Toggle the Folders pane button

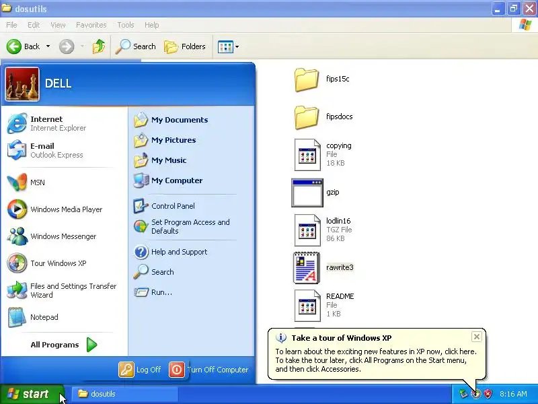[x=184, y=46]
